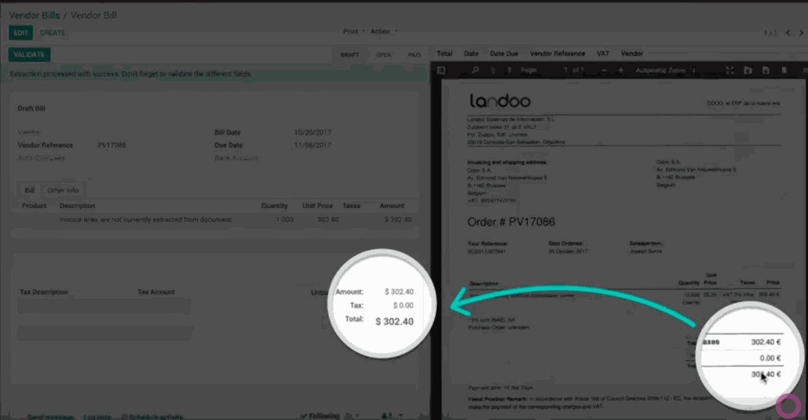Select the PAID status stage
This screenshot has width=808, height=420.
pyautogui.click(x=415, y=55)
